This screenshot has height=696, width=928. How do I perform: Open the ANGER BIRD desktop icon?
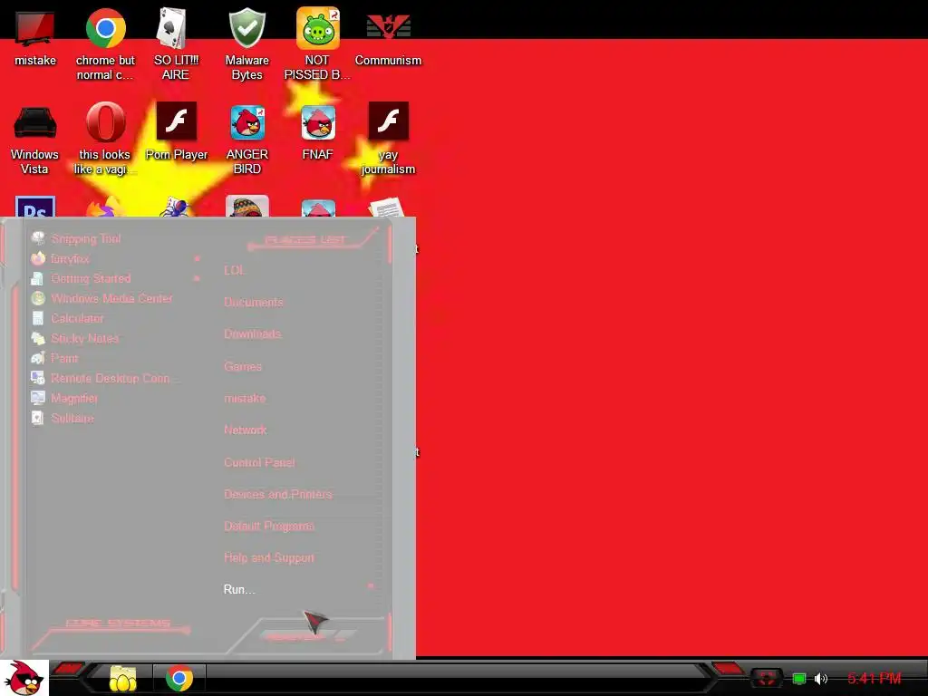(246, 139)
